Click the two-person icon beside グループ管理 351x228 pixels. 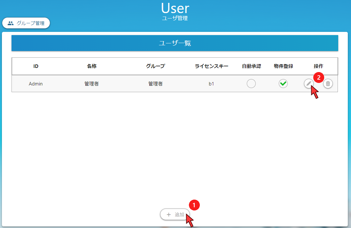11,23
